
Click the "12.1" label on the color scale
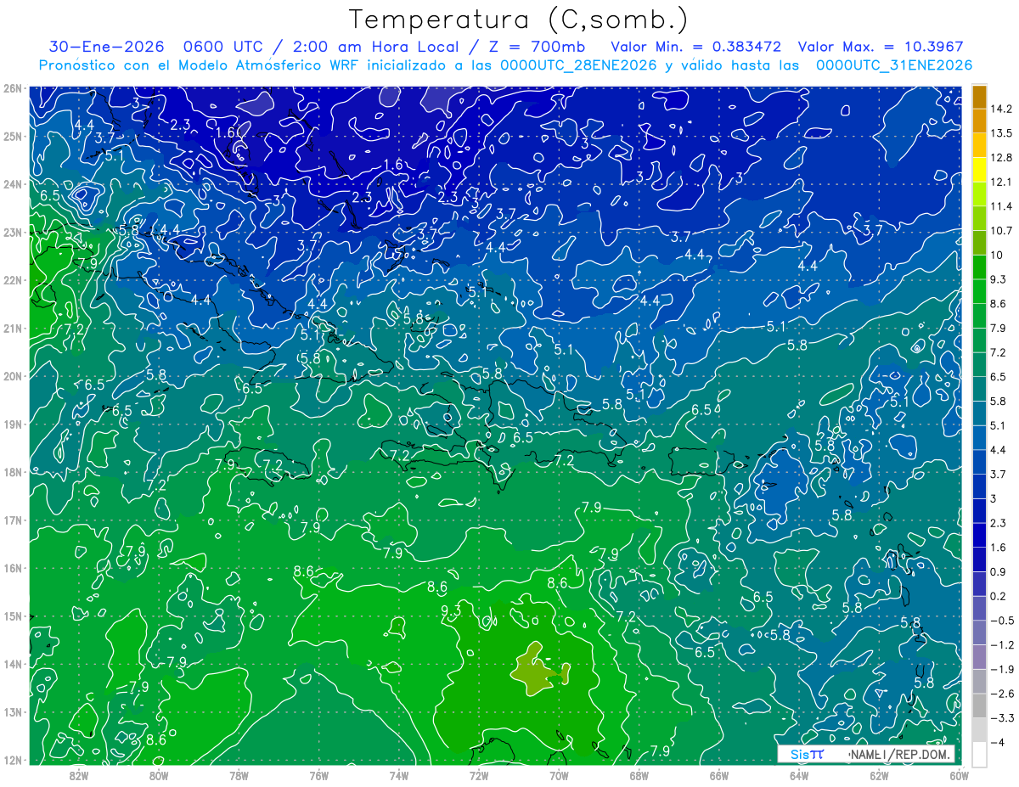[x=1002, y=182]
